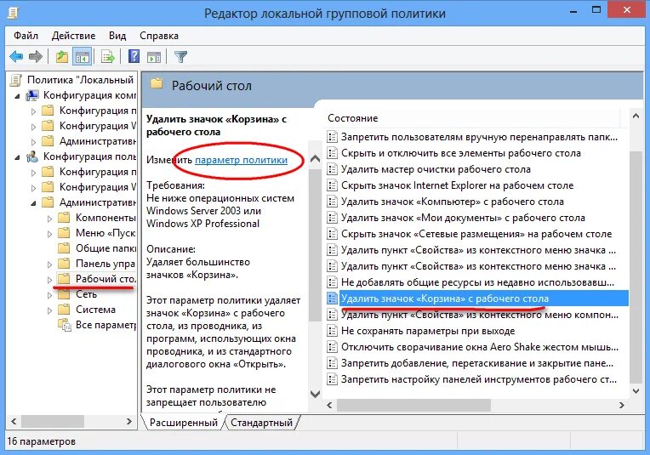Select the root 'Политика "Локальный' node
The image size is (650, 455).
point(80,80)
